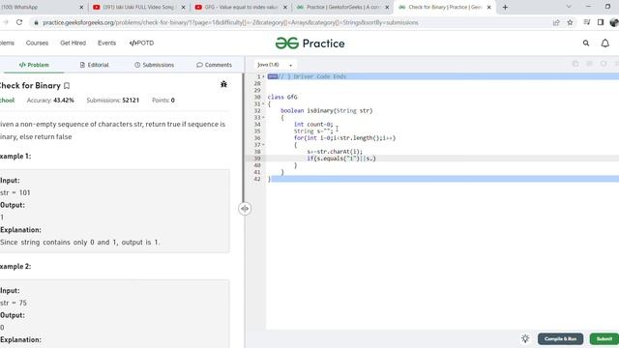Click the line 'int count=0;' in the editor
This screenshot has height=348, width=619.
[313, 125]
